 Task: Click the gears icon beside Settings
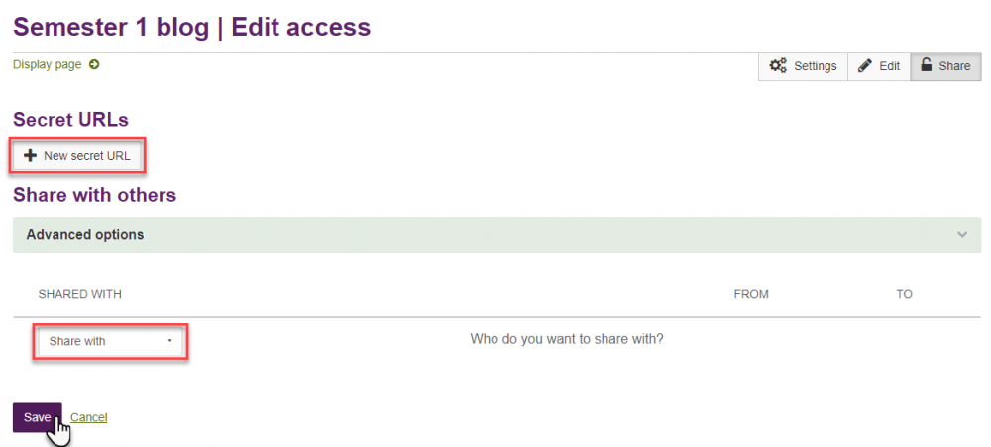pos(778,65)
